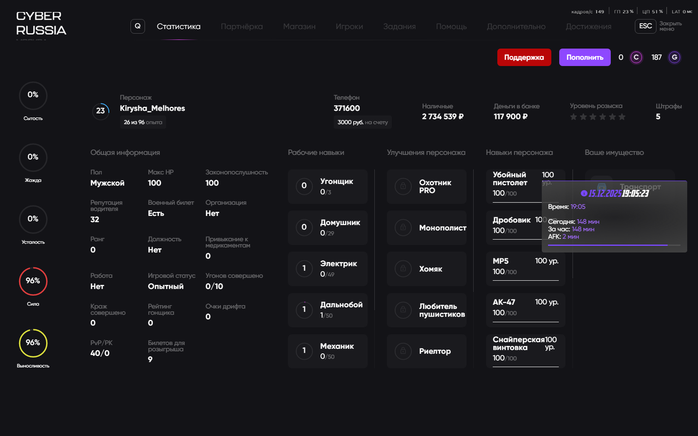Open the Дополнительно tab

click(x=516, y=27)
